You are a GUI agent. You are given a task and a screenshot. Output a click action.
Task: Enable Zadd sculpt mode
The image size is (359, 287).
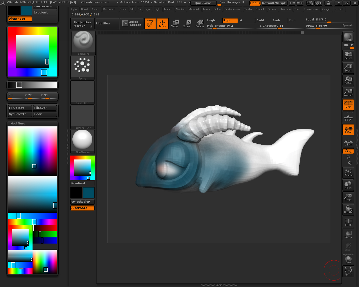(x=263, y=20)
